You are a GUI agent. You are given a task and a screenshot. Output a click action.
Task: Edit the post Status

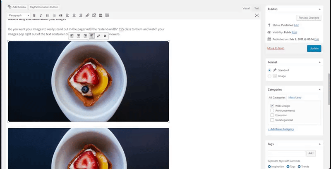pyautogui.click(x=296, y=25)
